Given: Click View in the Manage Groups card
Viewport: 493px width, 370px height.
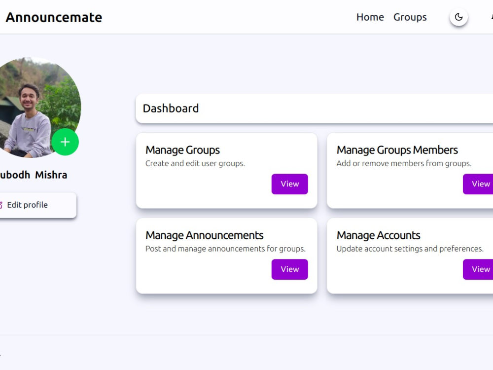Looking at the screenshot, I should pyautogui.click(x=289, y=184).
